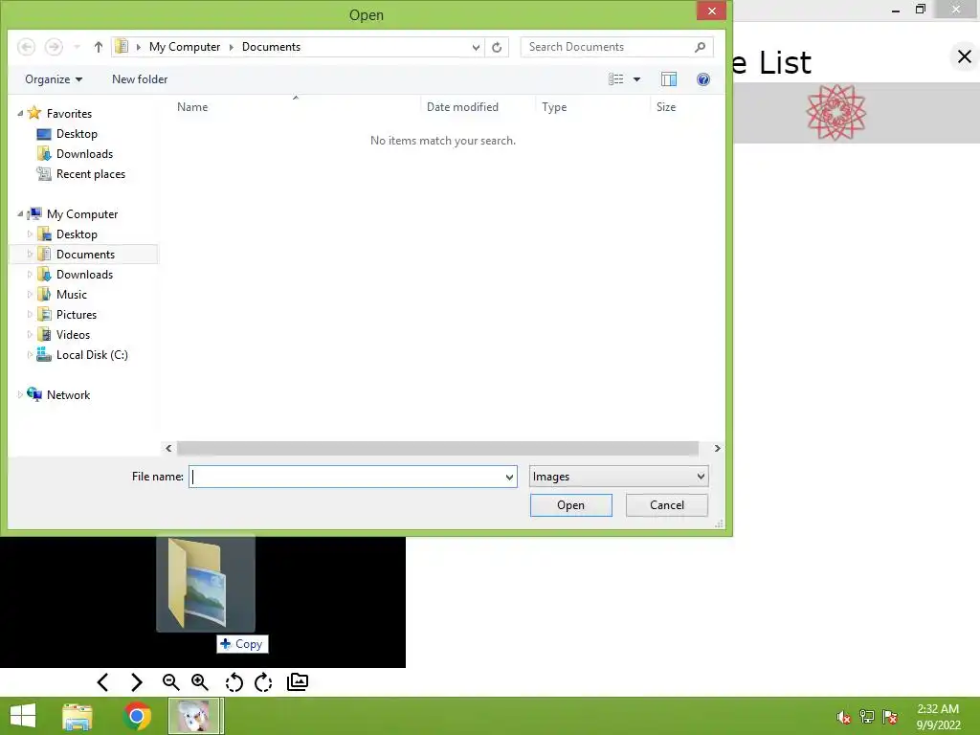Rotate image clockwise
The height and width of the screenshot is (735, 980).
click(263, 682)
